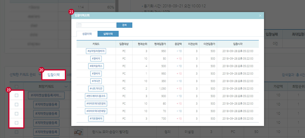This screenshot has height=138, width=305.
Task: Click current bid 350 in #가디건 row
Action: click(164, 81)
